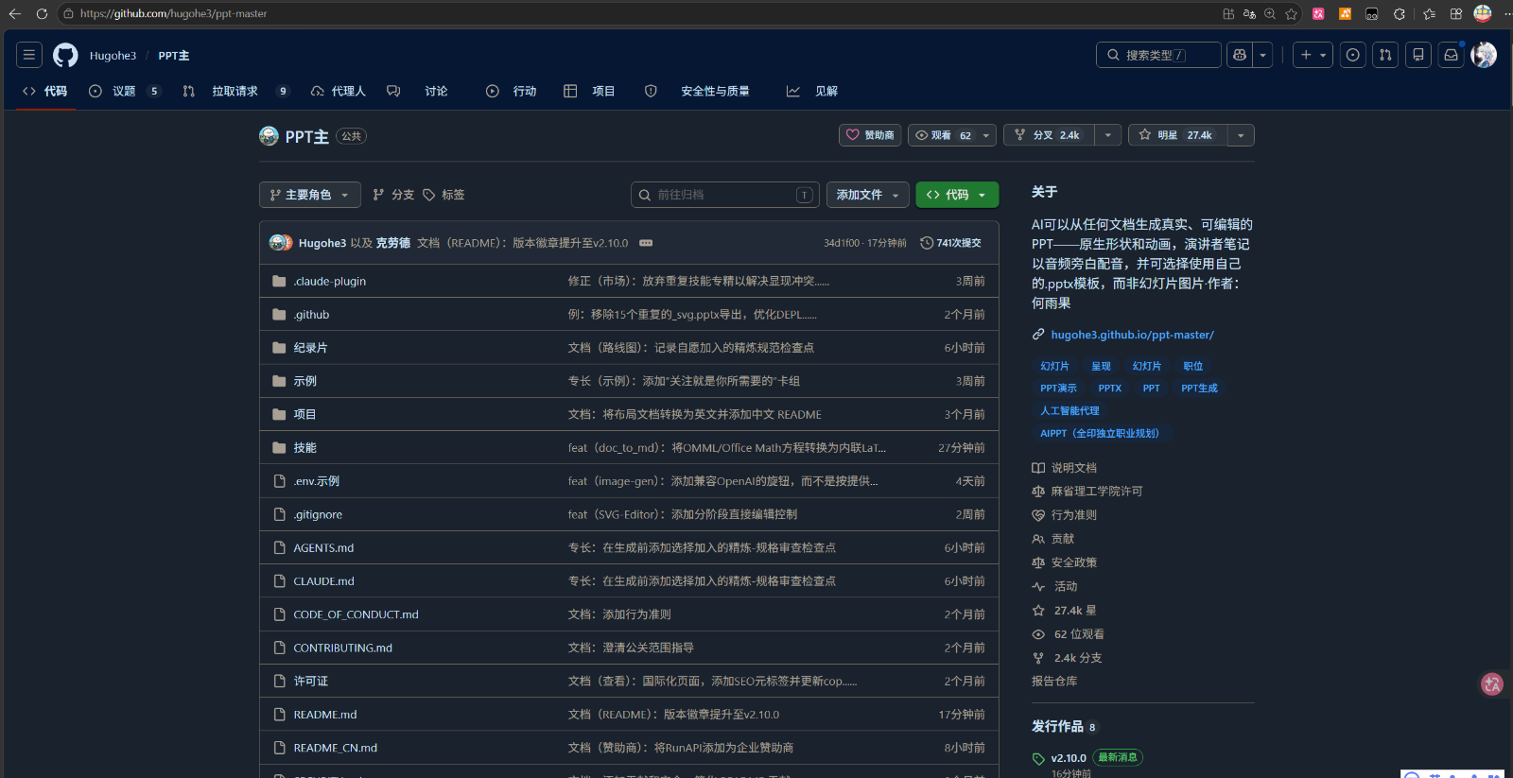Open pull requests icon in the header
Viewport: 1513px width, 778px height.
[1385, 55]
